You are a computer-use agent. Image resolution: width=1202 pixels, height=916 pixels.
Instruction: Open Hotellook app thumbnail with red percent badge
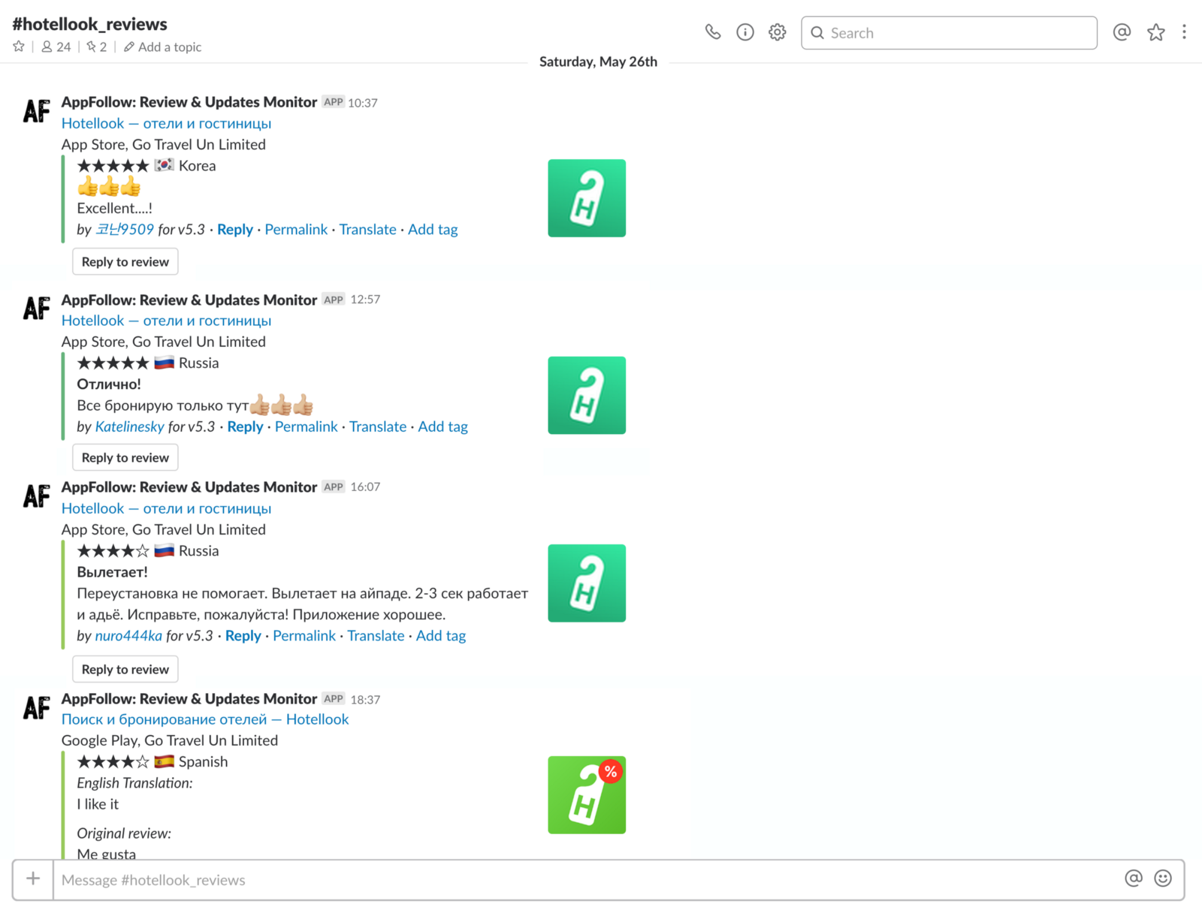click(x=586, y=795)
